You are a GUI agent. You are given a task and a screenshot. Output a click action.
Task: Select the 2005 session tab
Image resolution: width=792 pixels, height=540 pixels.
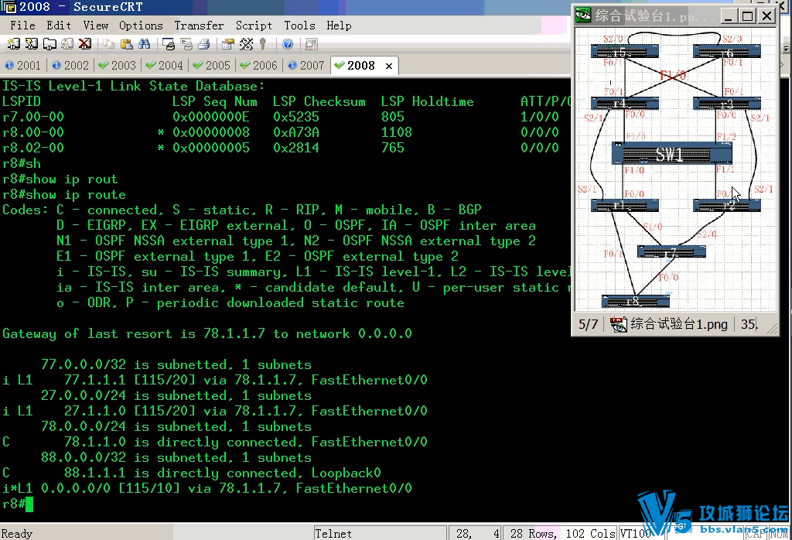(x=211, y=66)
